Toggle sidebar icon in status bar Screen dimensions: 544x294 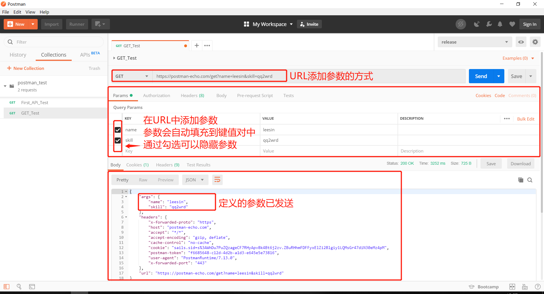click(7, 287)
